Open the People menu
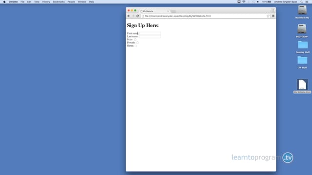Image resolution: width=312 pixels, height=175 pixels. click(x=71, y=2)
